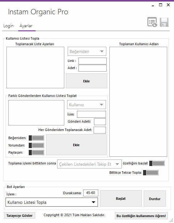Turn on the Bittikçe Tekrar Topla switch
Image resolution: width=174 pixels, height=223 pixels.
point(151,173)
